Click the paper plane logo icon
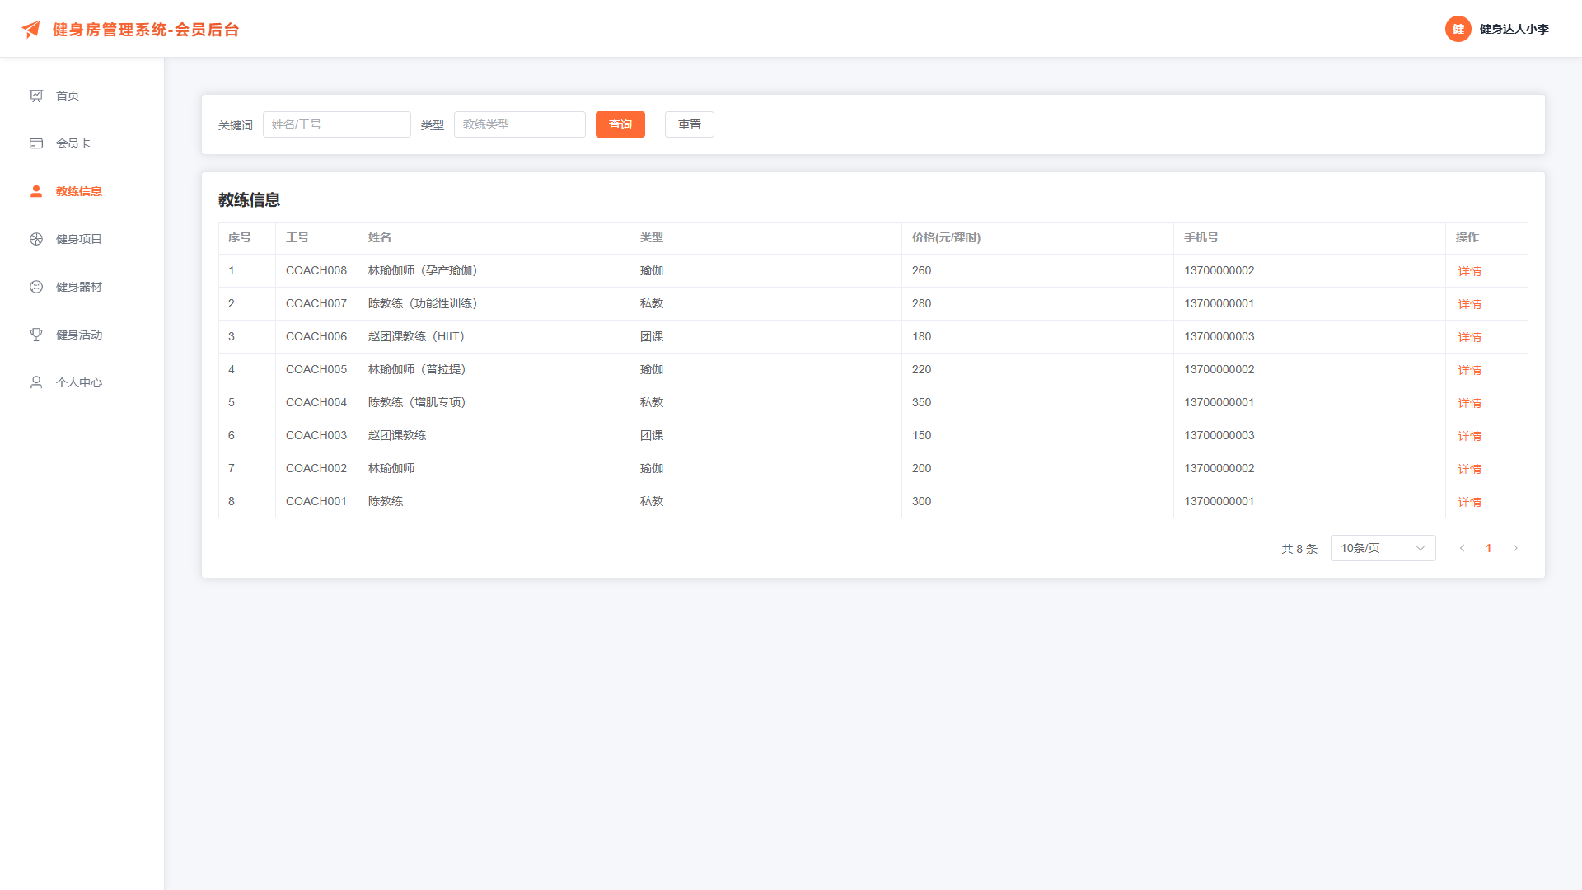The image size is (1582, 890). [x=30, y=30]
